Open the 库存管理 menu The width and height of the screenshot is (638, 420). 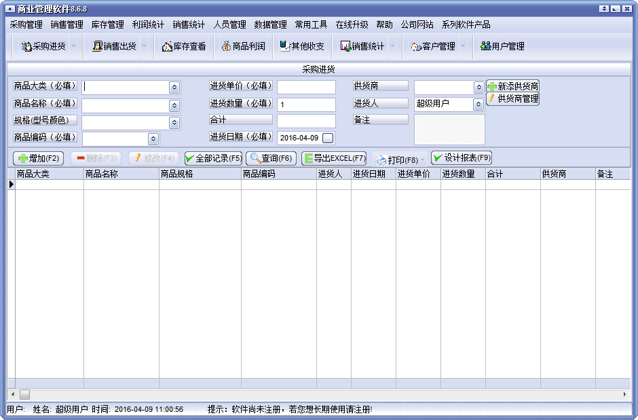pos(107,24)
